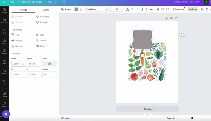Click the duplicate page icon above canvas
The width and height of the screenshot is (211, 121).
[x=172, y=18]
